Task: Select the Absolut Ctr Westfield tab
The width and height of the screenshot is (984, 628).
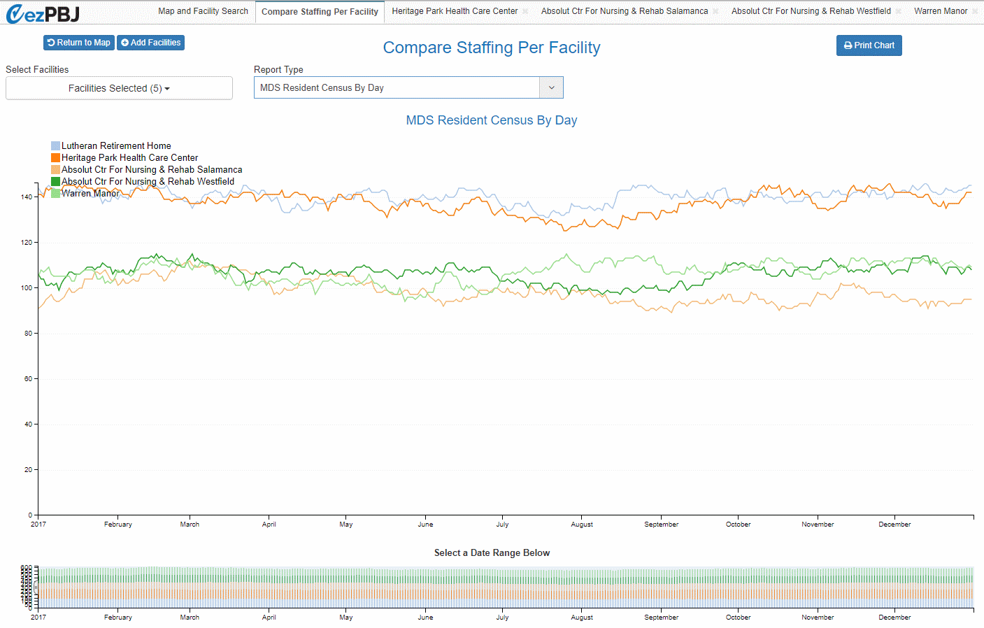Action: tap(811, 11)
